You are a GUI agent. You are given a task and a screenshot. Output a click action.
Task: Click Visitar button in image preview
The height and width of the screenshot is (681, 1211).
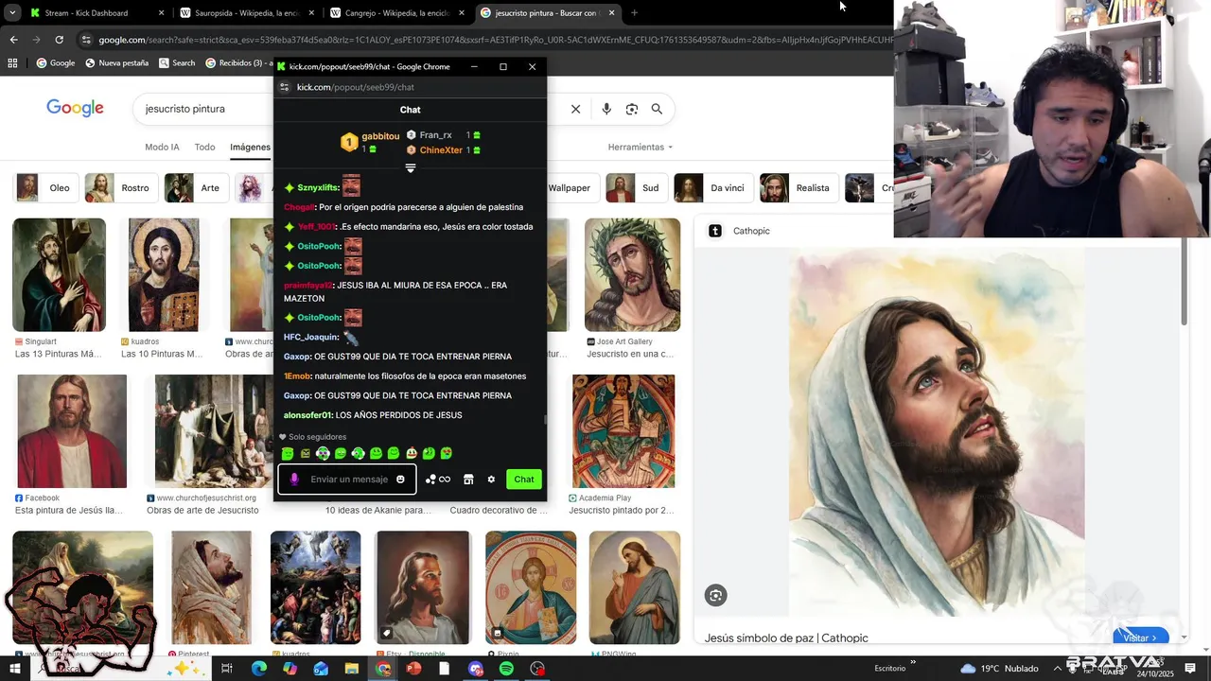[x=1140, y=637]
